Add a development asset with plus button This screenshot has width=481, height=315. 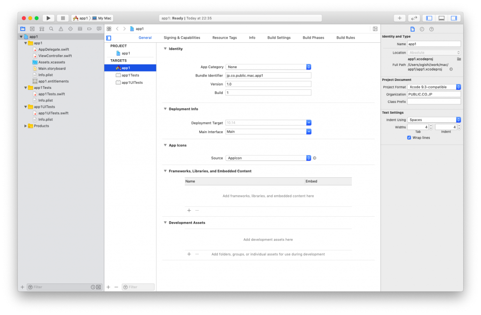click(189, 254)
